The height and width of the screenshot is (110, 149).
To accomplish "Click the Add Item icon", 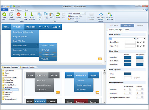I will coord(4,14).
